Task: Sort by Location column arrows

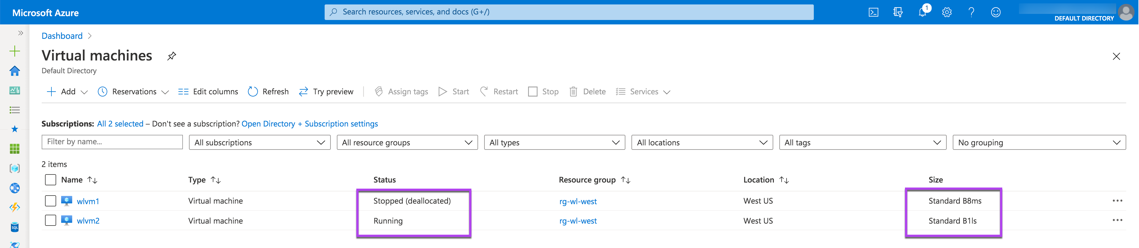Action: (x=784, y=180)
